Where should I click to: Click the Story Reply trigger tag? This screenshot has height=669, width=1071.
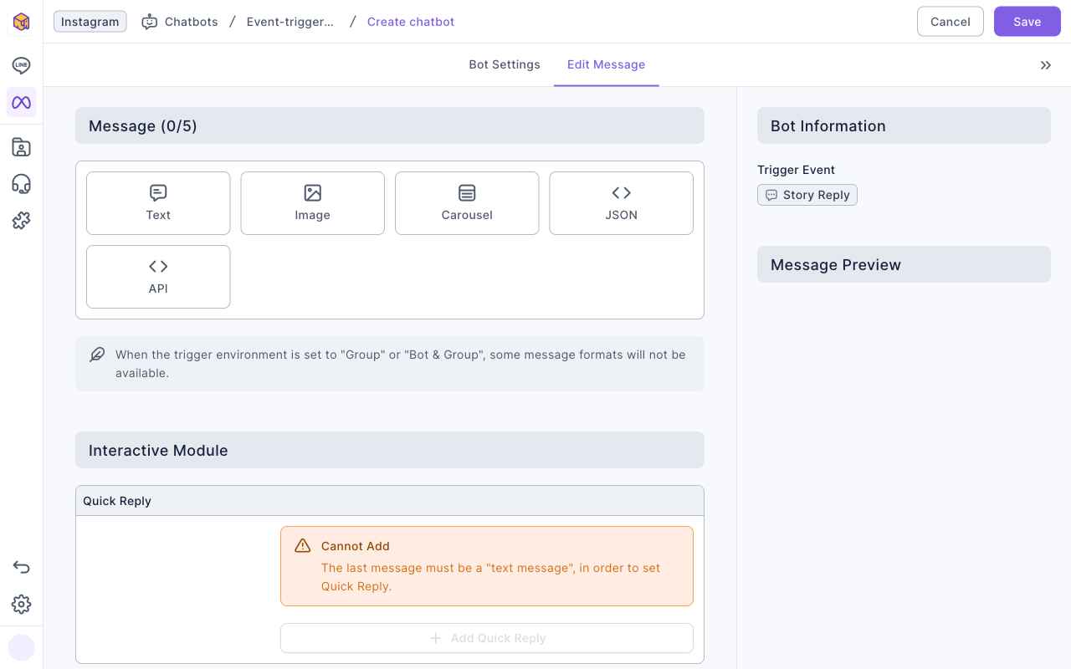pos(807,195)
